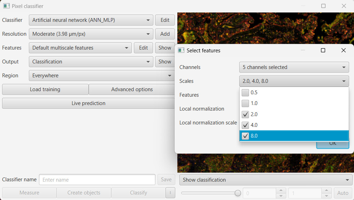Start Live prediction

click(x=89, y=103)
